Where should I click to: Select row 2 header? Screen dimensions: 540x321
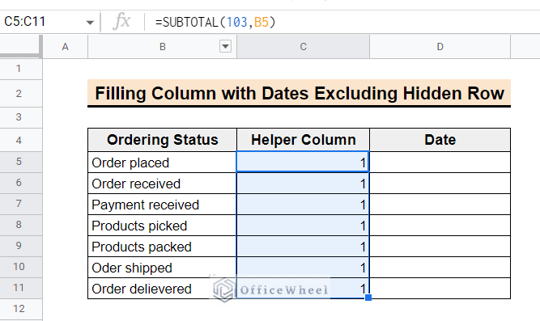tap(21, 94)
